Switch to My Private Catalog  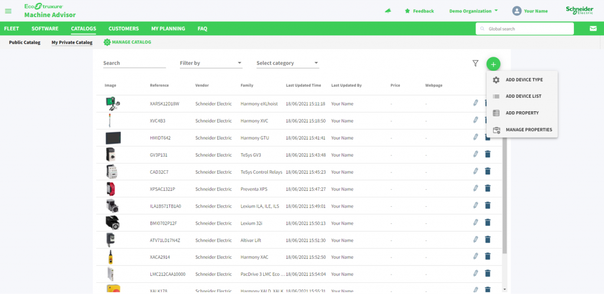pyautogui.click(x=72, y=42)
